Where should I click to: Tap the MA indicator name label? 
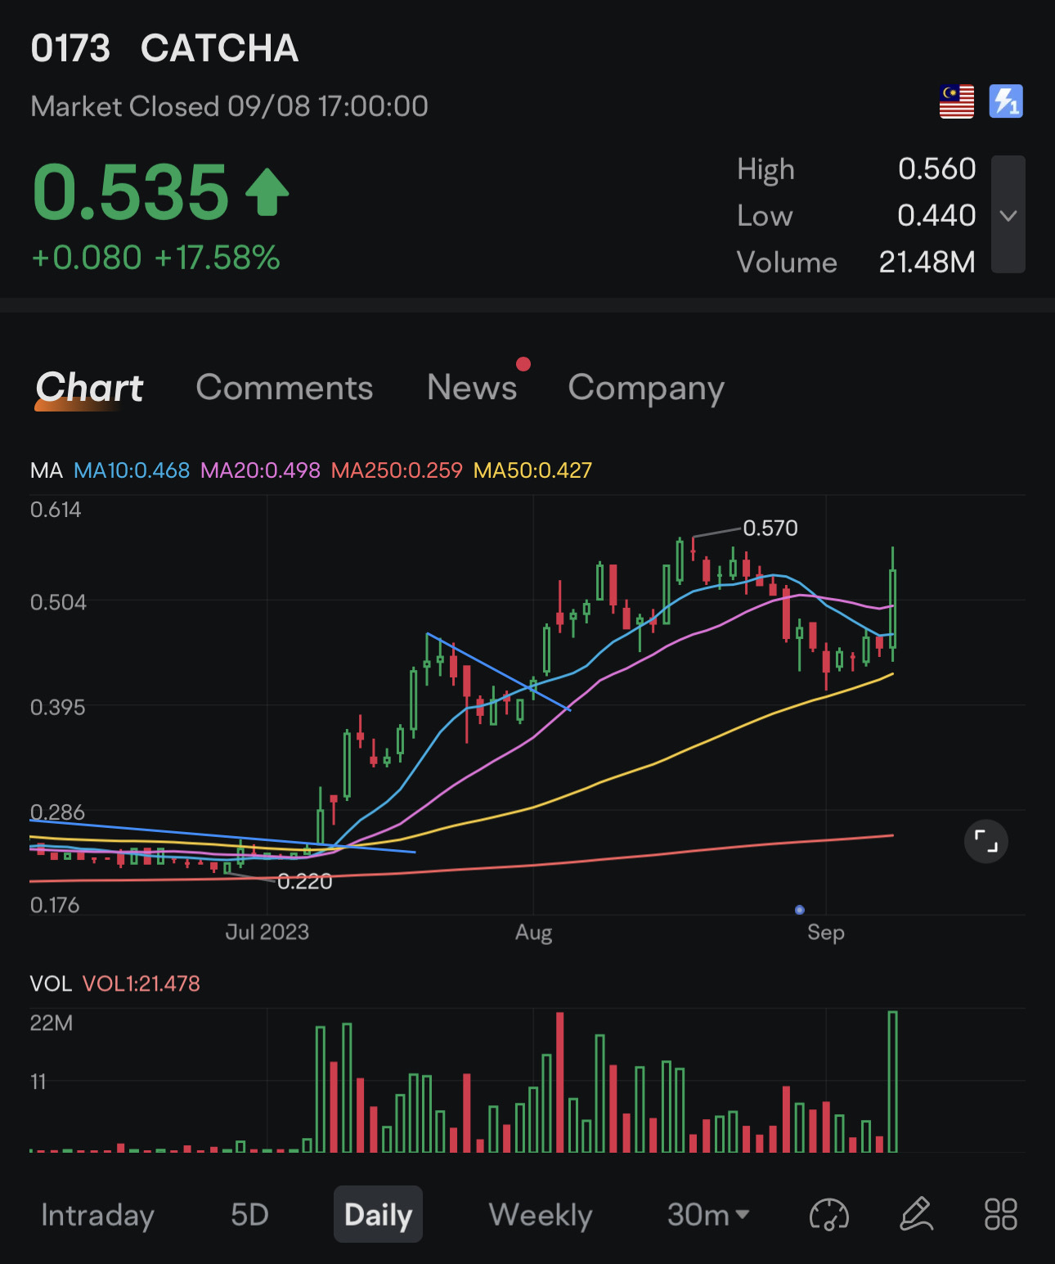point(47,470)
